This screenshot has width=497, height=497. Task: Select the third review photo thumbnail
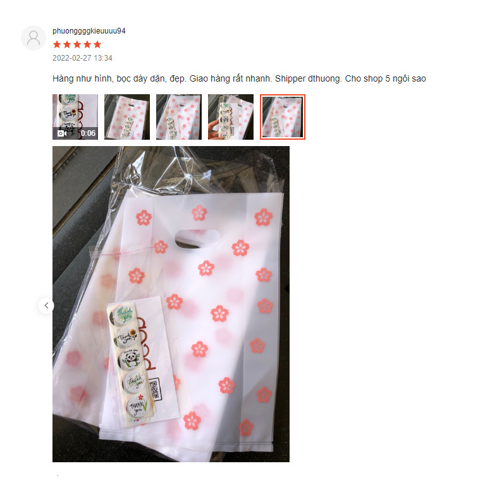pyautogui.click(x=179, y=117)
